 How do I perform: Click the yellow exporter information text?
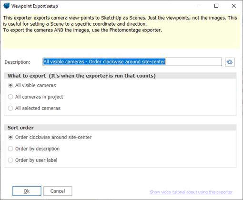coord(120,24)
